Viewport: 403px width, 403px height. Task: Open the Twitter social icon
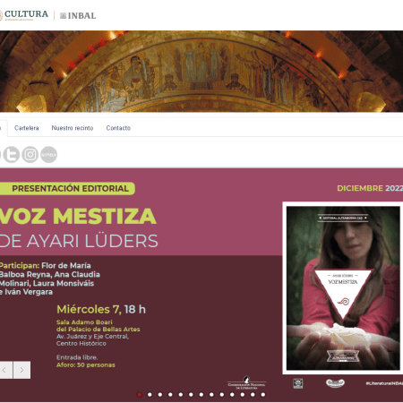tap(12, 155)
